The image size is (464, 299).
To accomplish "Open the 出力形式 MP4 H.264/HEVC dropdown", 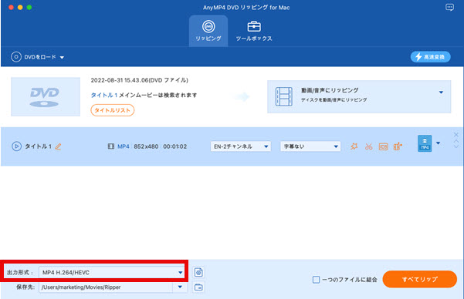I will pos(112,272).
